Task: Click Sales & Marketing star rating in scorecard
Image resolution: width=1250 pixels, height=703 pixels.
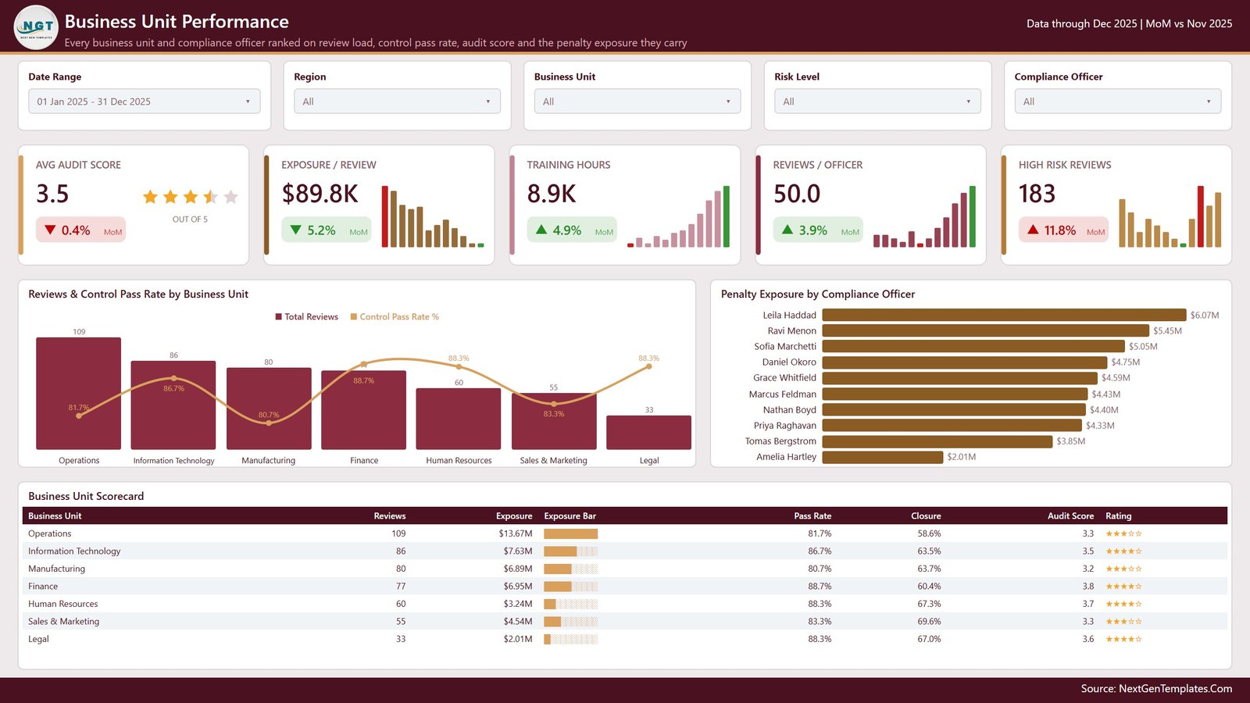Action: pyautogui.click(x=1123, y=622)
